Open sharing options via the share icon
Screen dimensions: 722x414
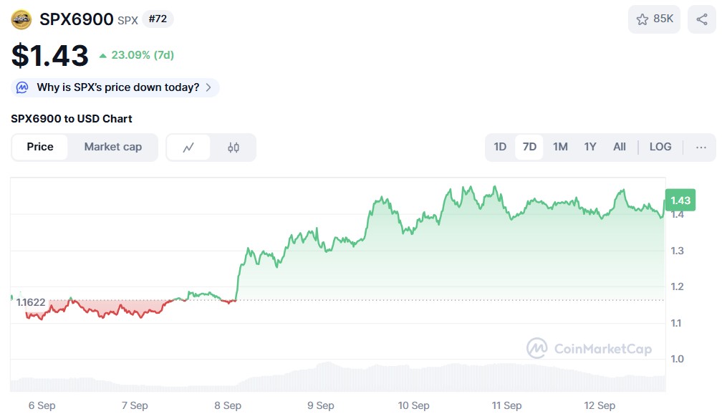click(x=701, y=19)
